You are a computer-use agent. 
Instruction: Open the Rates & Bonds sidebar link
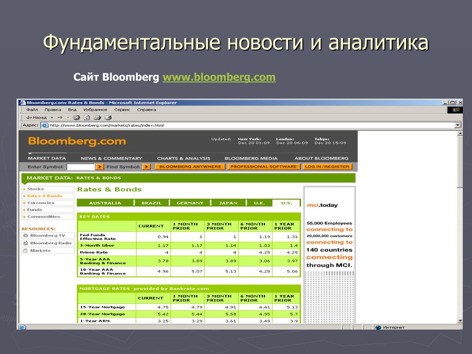coord(48,196)
